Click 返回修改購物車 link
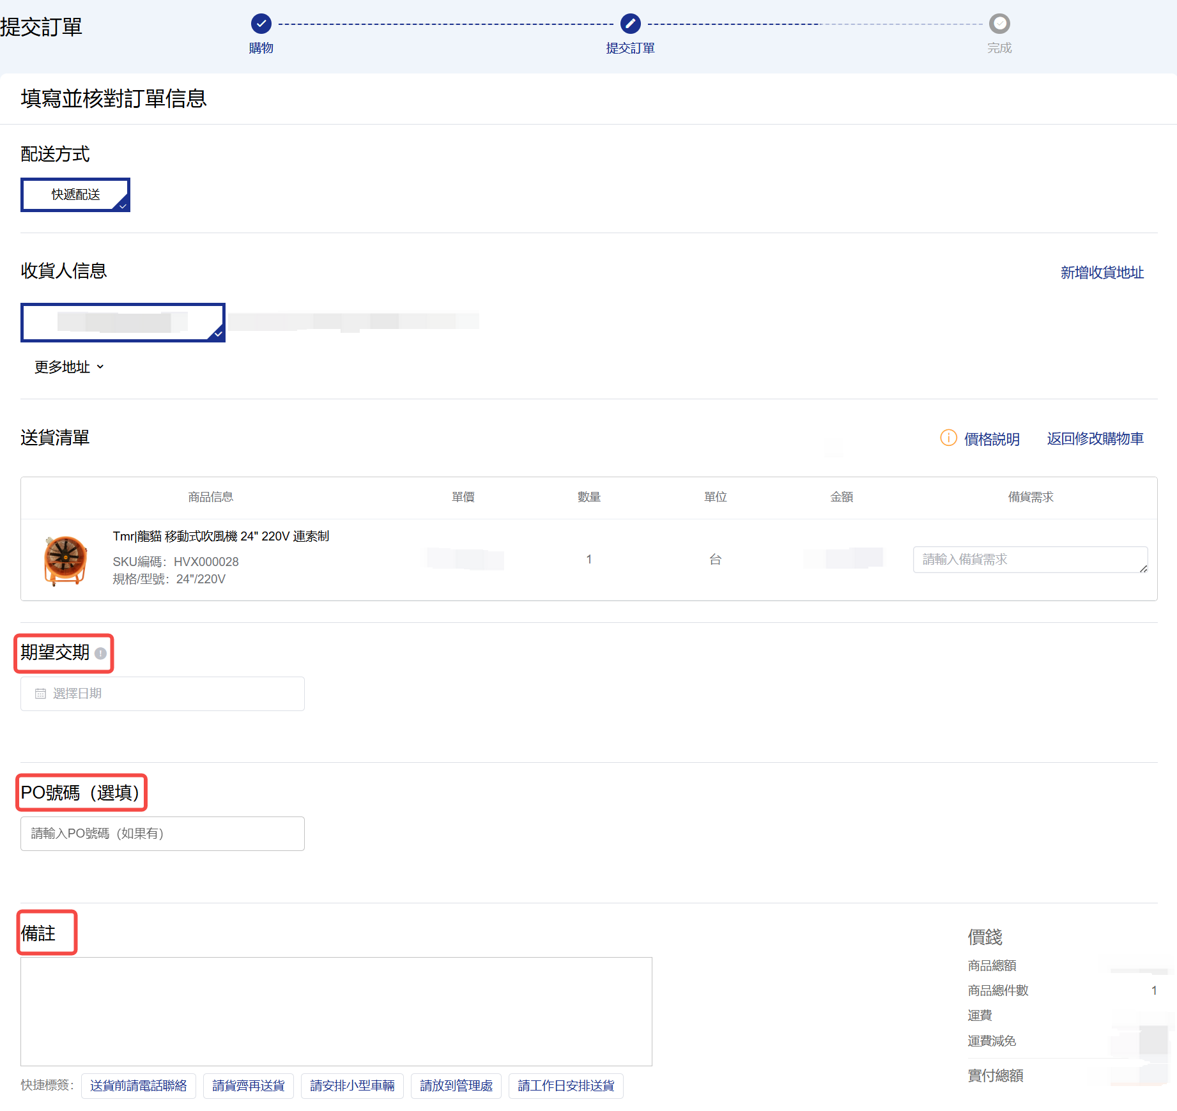The height and width of the screenshot is (1111, 1177). (x=1095, y=439)
